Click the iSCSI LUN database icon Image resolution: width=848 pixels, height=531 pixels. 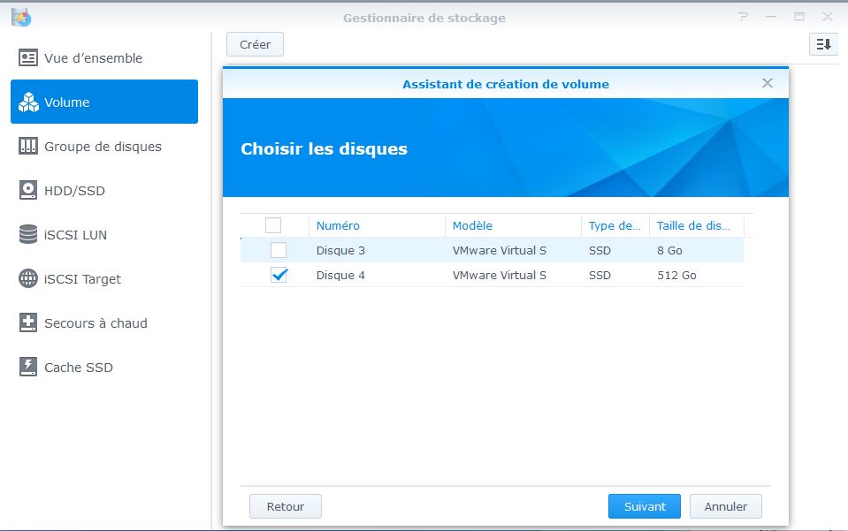[x=28, y=234]
